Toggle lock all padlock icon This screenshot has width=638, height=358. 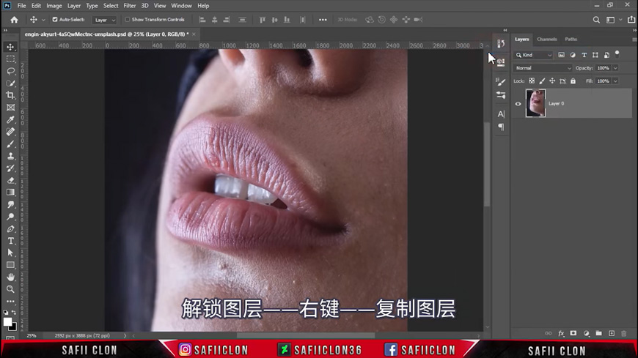click(573, 81)
